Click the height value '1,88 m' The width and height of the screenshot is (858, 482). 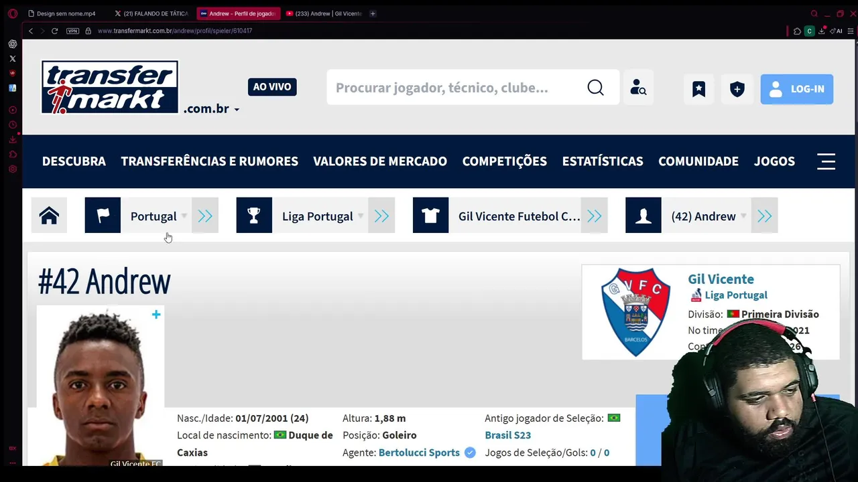(390, 418)
